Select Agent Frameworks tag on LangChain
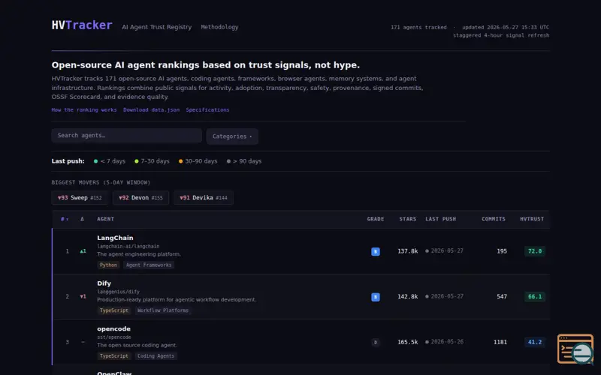The image size is (601, 375). [149, 265]
